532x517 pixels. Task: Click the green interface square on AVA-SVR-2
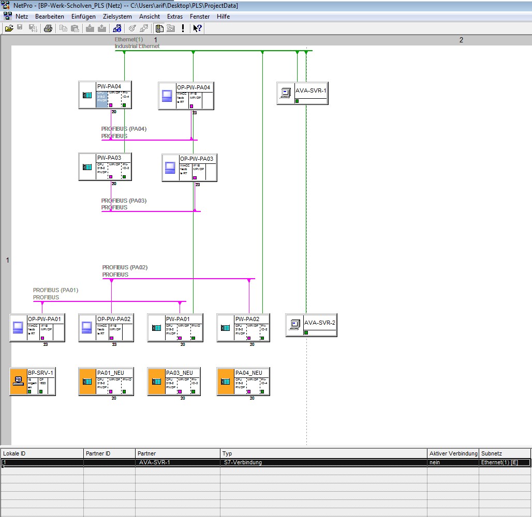306,332
